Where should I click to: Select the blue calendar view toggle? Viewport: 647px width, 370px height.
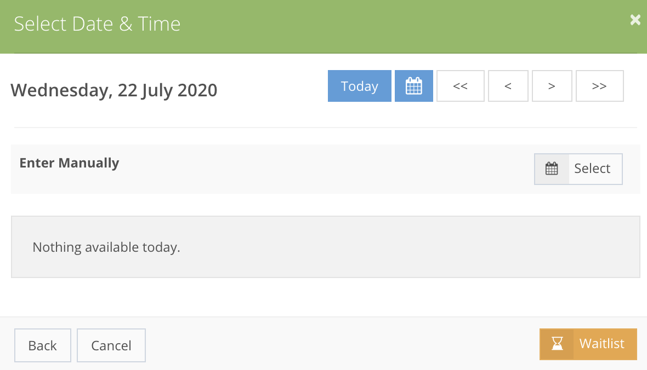[413, 85]
